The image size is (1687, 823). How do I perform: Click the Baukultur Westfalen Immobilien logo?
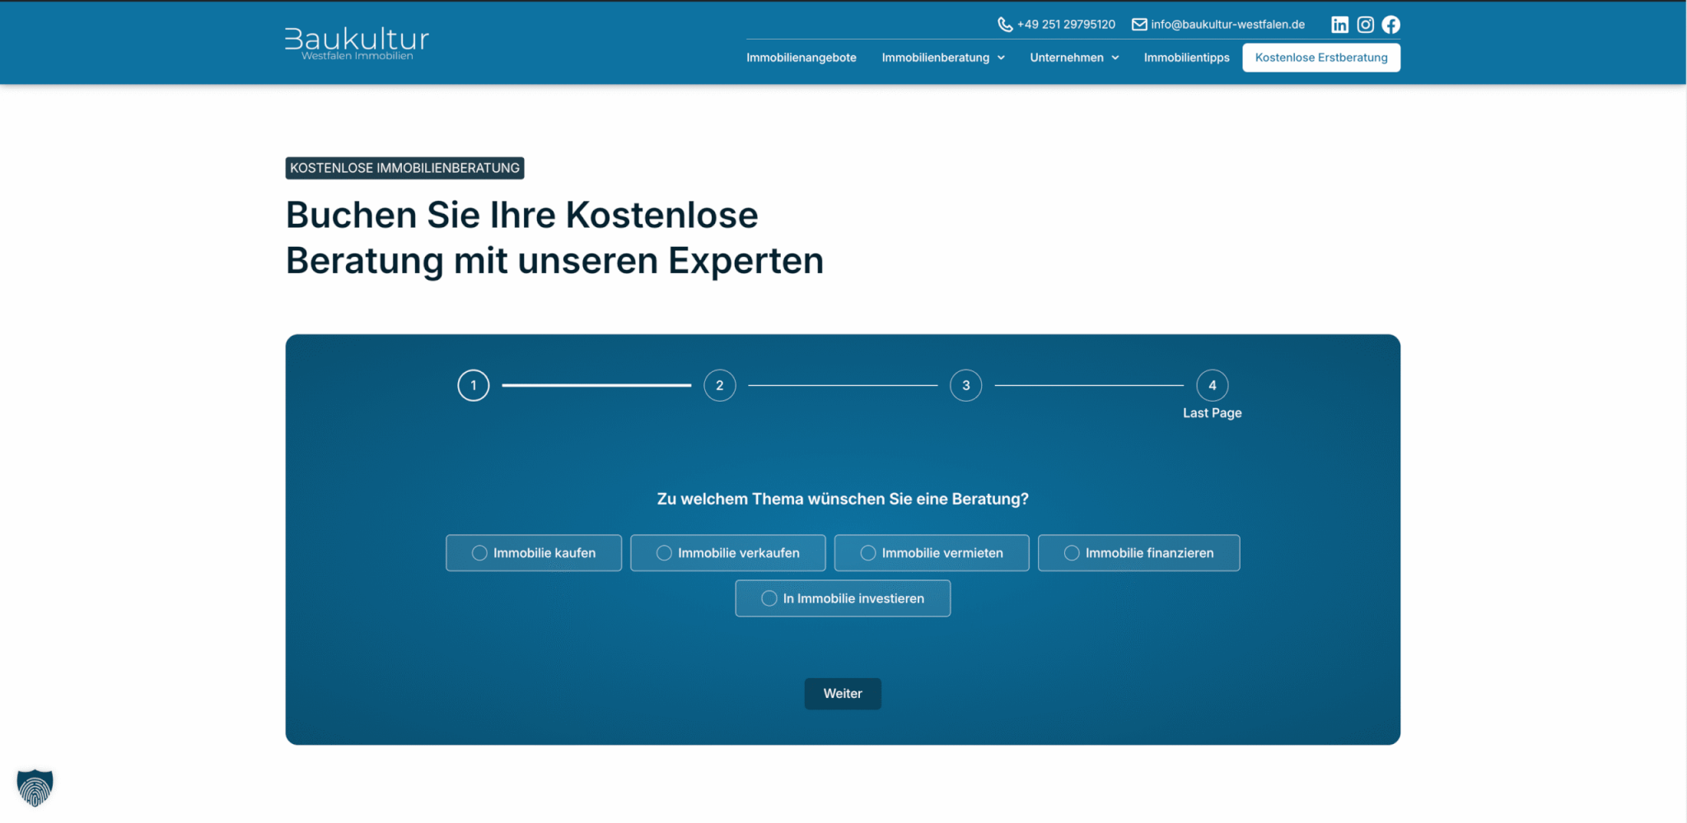(x=357, y=43)
